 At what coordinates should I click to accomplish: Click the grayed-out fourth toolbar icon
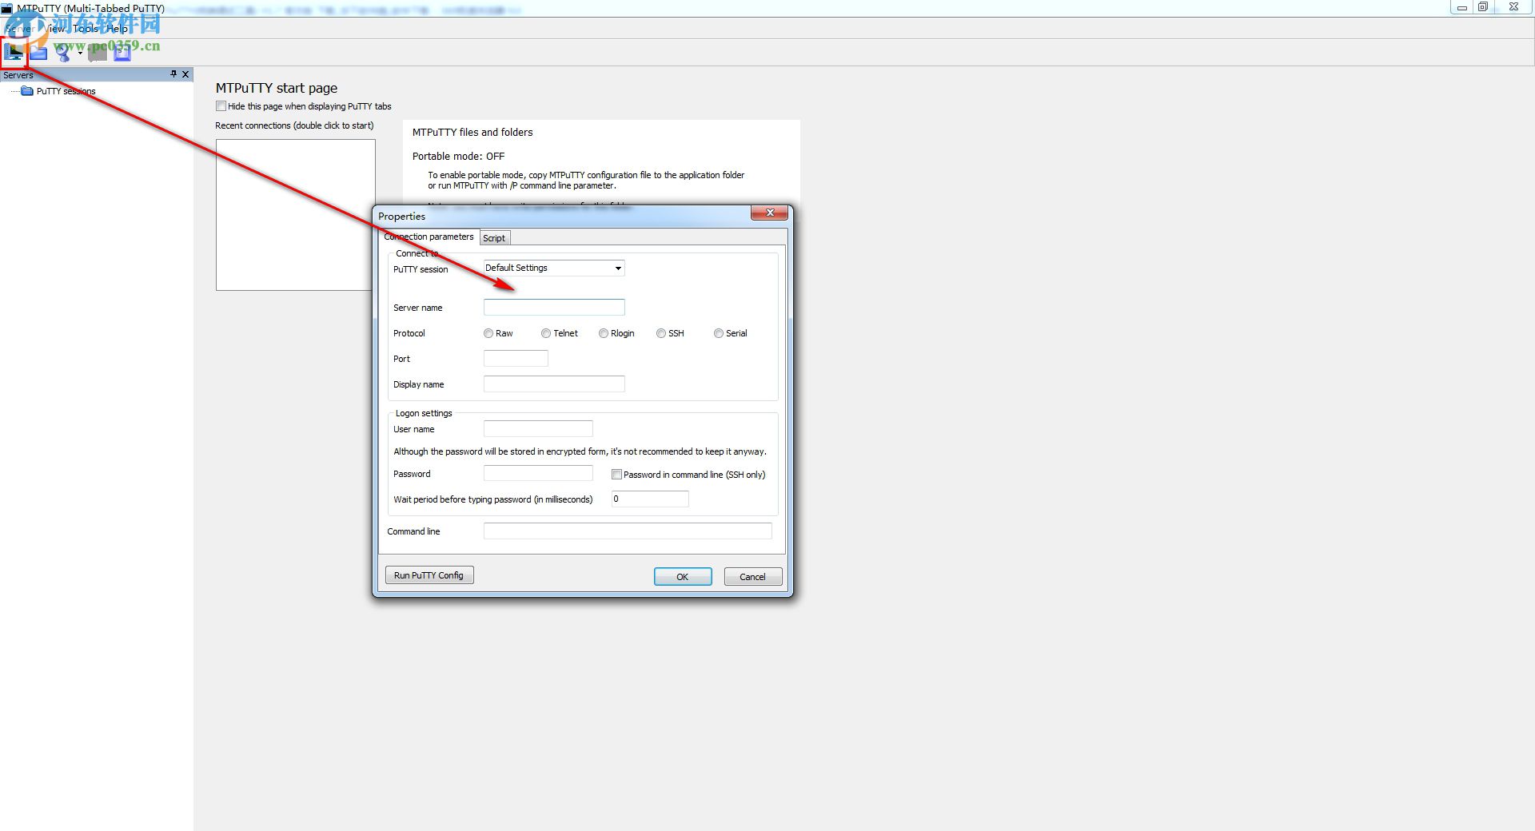[98, 54]
